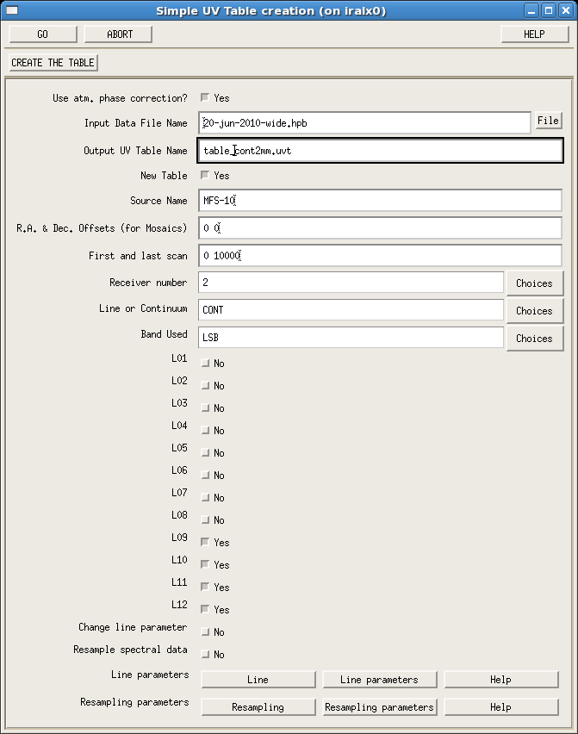Switch to the CREATE THE TABLE tab
The image size is (578, 734).
(52, 62)
